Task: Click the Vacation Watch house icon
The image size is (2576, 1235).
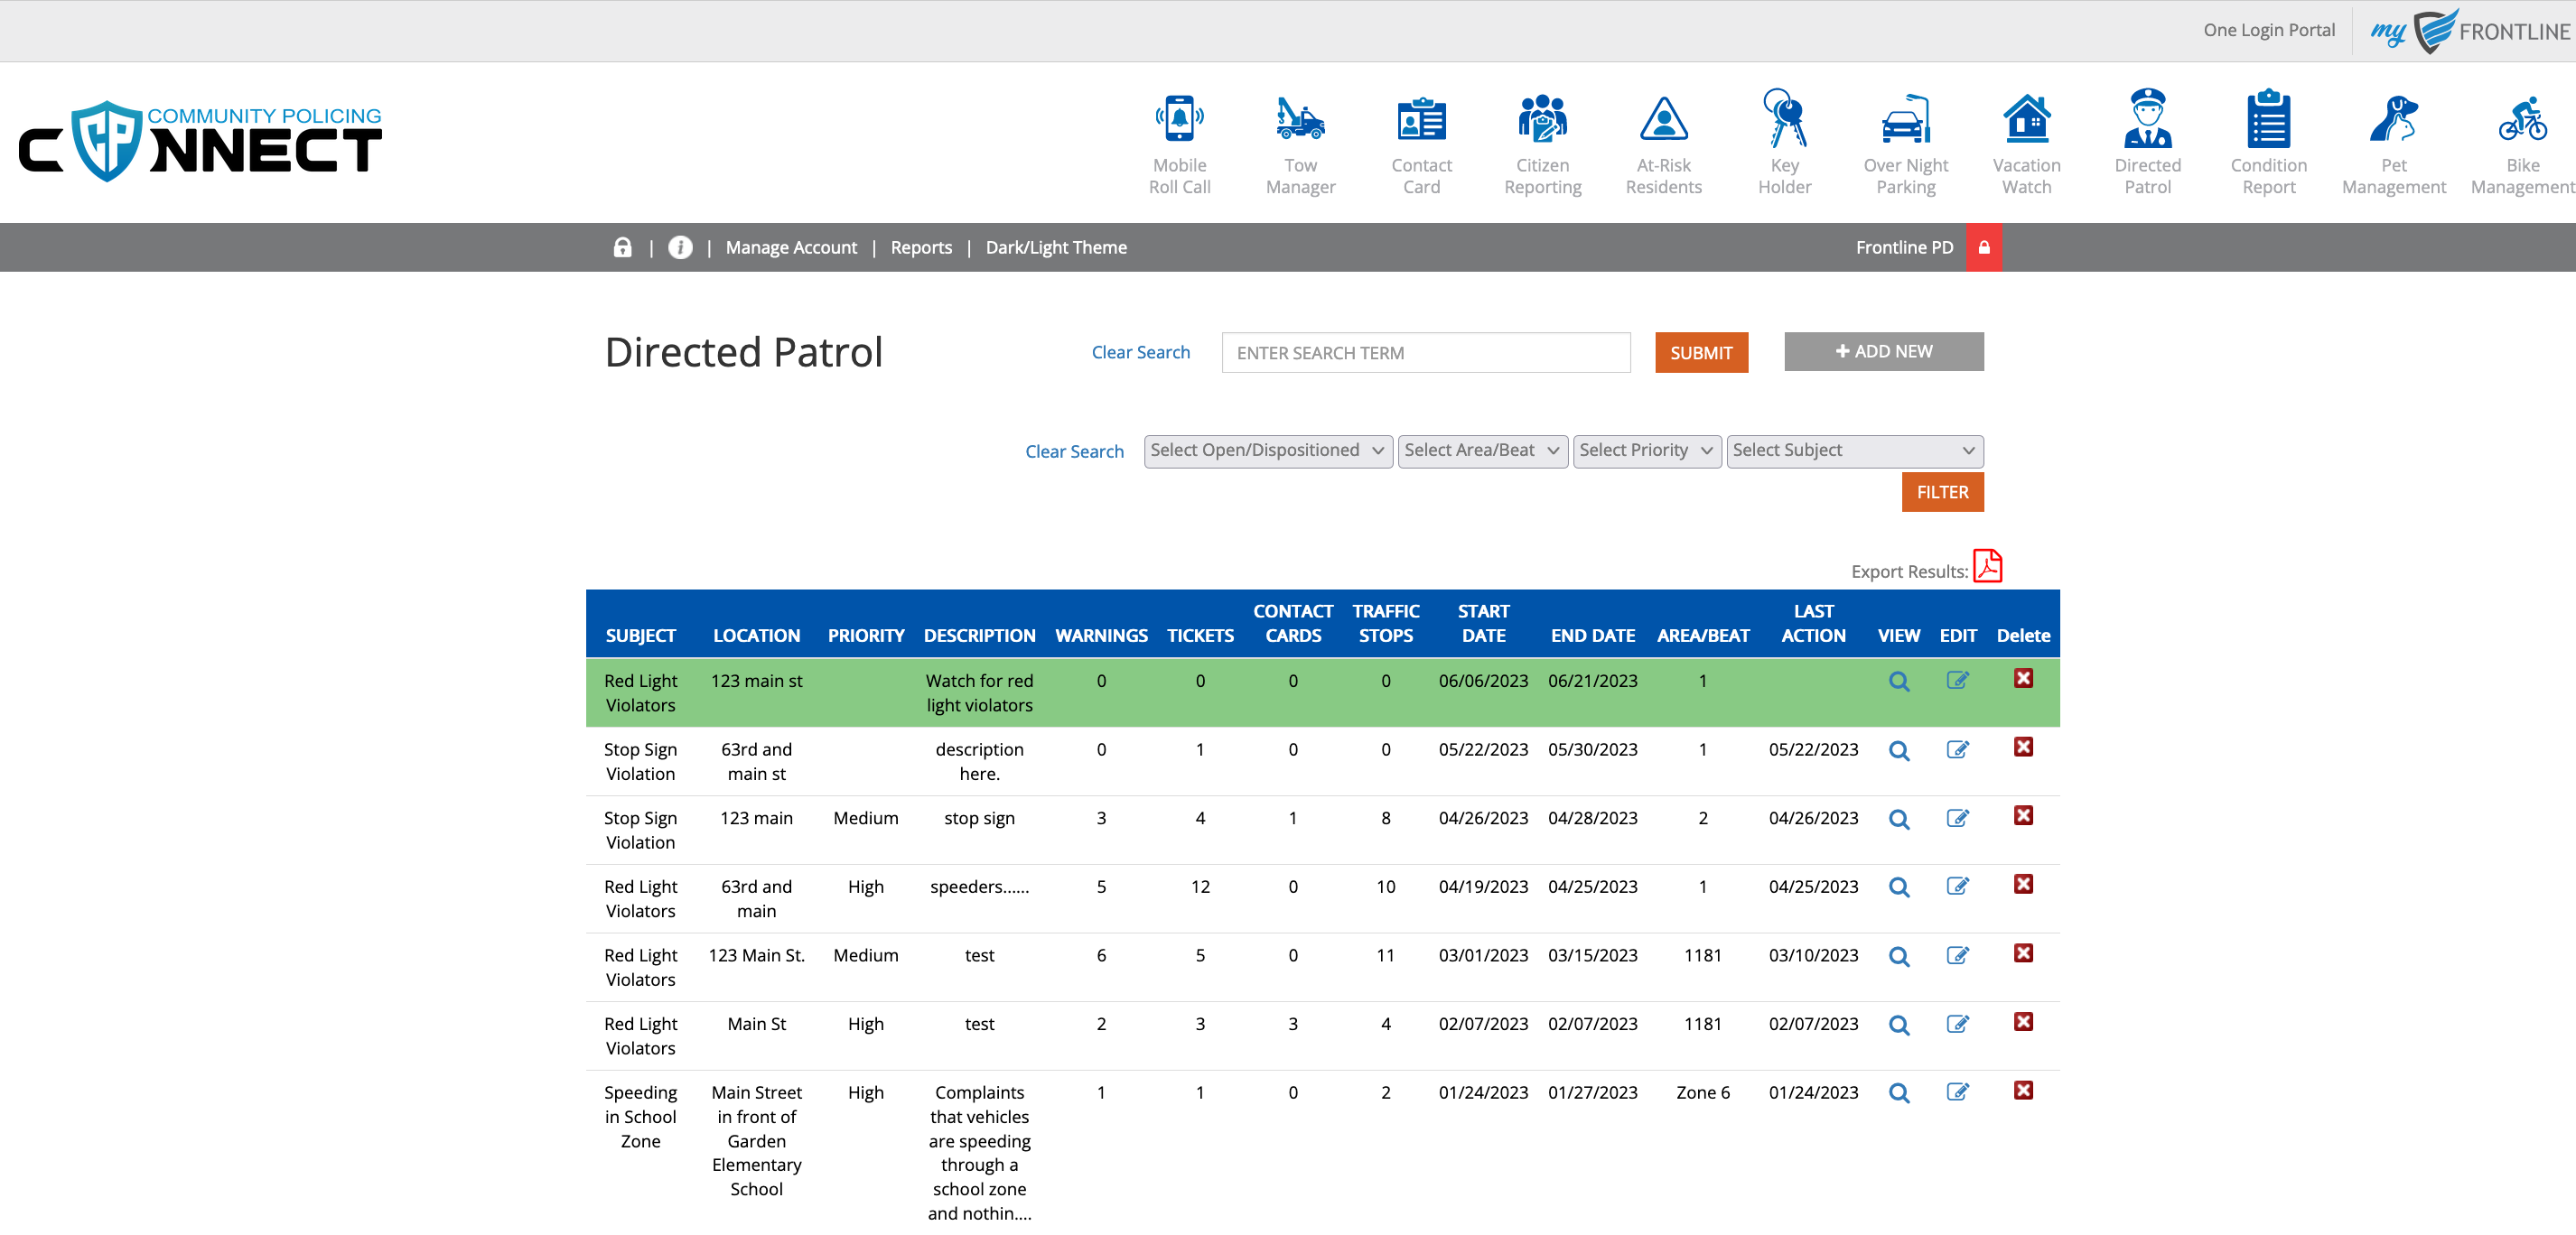Action: point(2026,120)
